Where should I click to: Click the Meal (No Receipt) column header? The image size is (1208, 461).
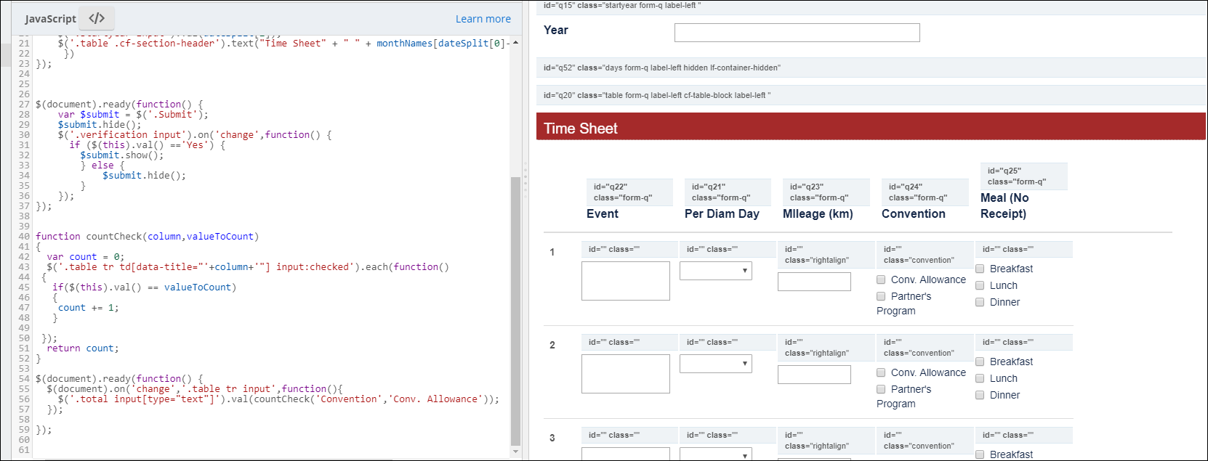pyautogui.click(x=1004, y=206)
